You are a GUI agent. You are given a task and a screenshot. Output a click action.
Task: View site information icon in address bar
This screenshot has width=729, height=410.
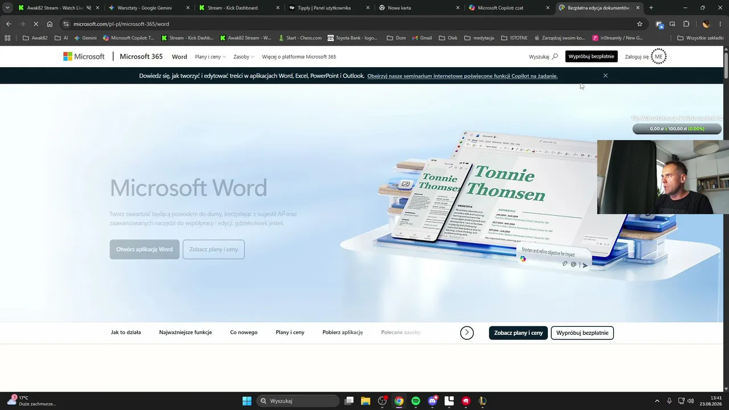(66, 24)
